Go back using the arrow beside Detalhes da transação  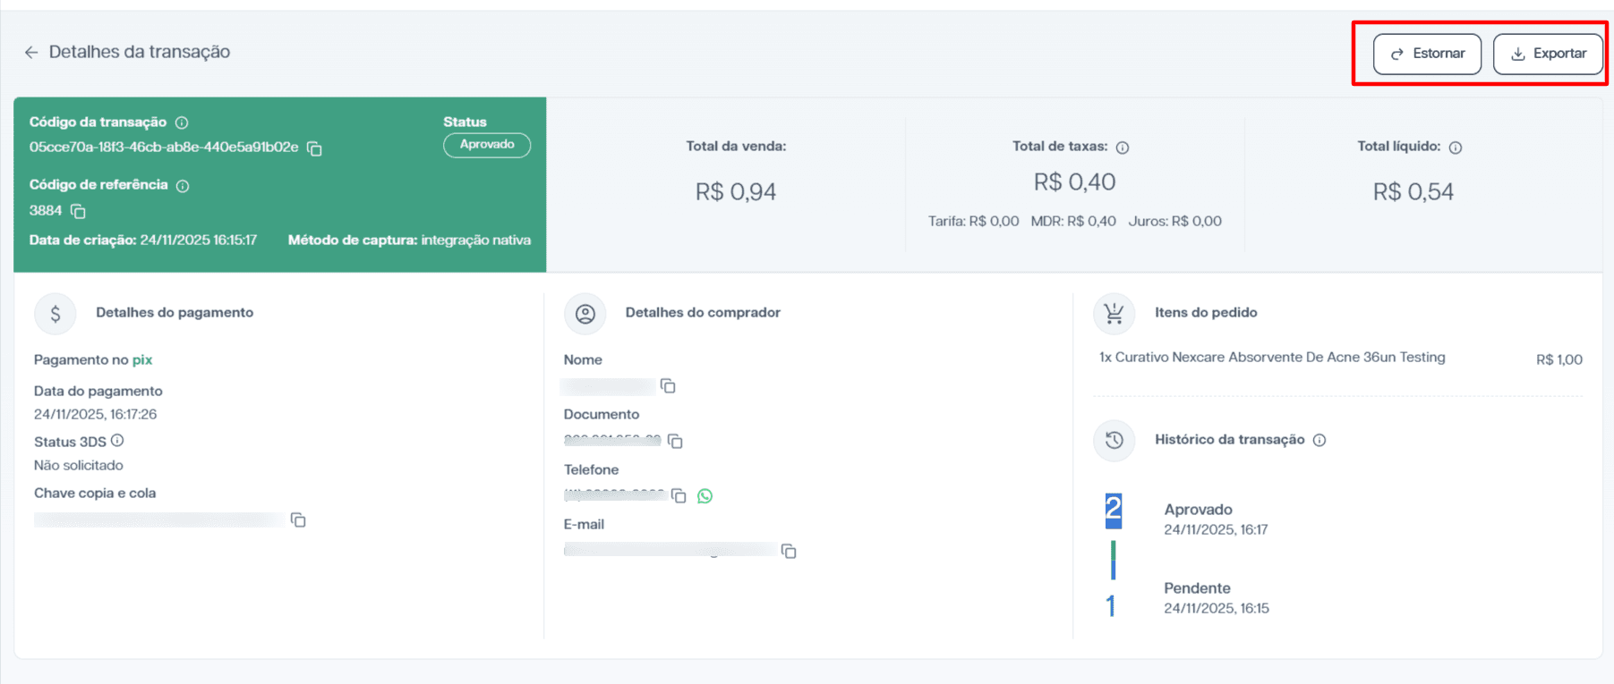point(31,53)
